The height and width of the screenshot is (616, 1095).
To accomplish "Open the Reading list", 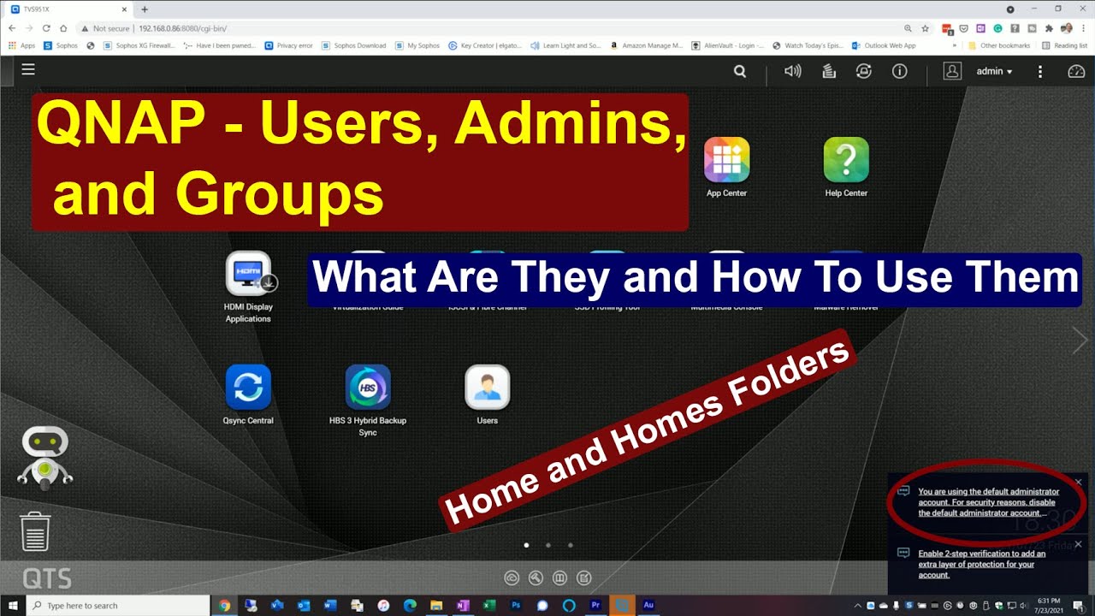I will point(1065,45).
